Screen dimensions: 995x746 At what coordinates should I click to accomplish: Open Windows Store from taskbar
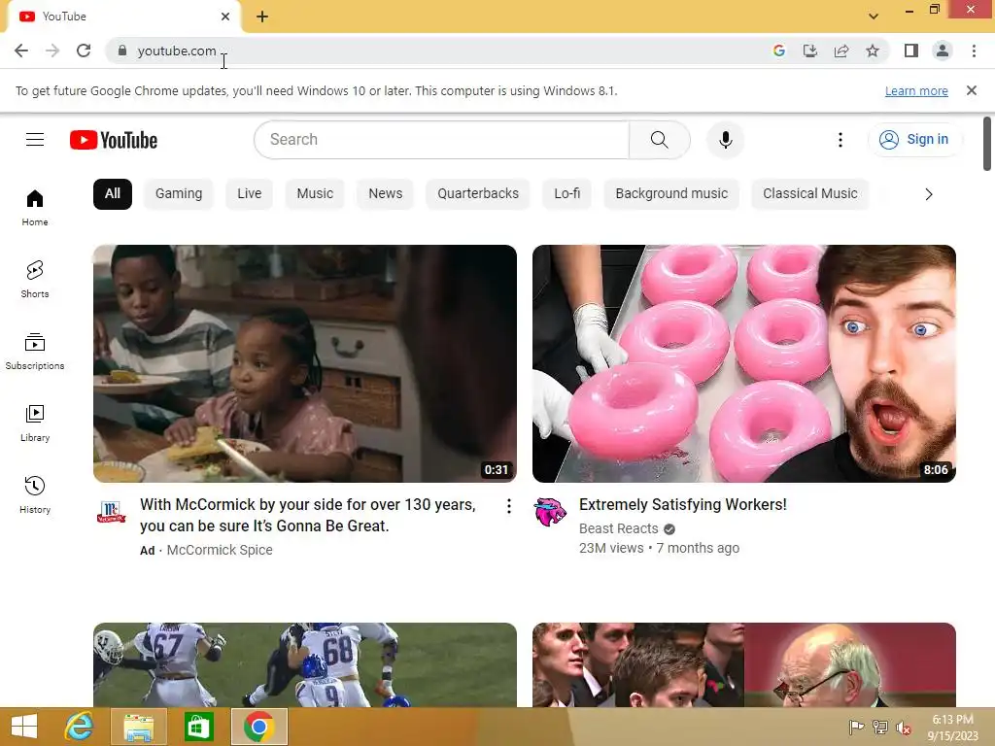coord(198,727)
